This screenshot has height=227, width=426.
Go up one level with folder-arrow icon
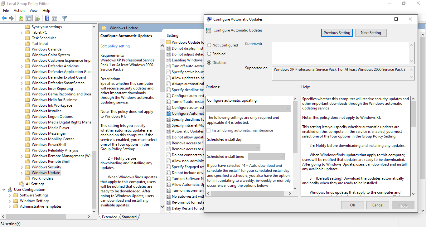21,18
